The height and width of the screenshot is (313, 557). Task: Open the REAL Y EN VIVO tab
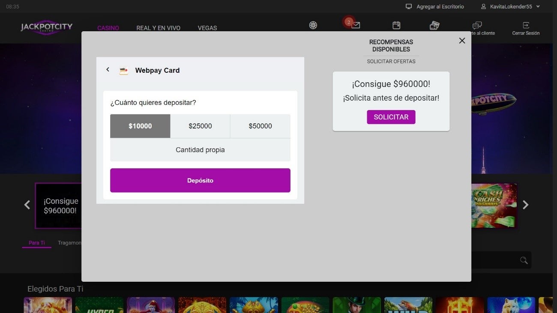click(158, 28)
